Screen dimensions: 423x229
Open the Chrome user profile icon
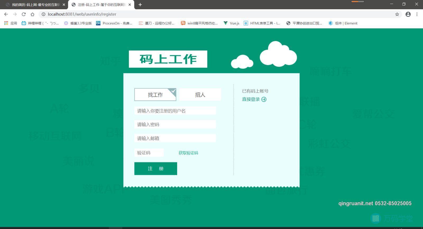[408, 14]
